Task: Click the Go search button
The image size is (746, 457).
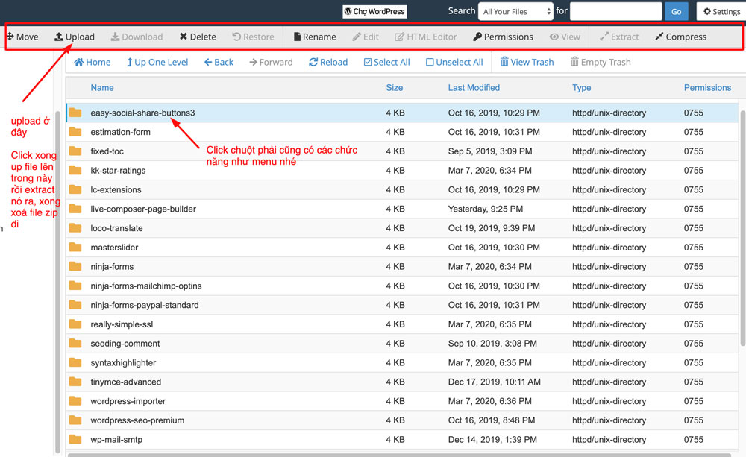Action: tap(677, 11)
